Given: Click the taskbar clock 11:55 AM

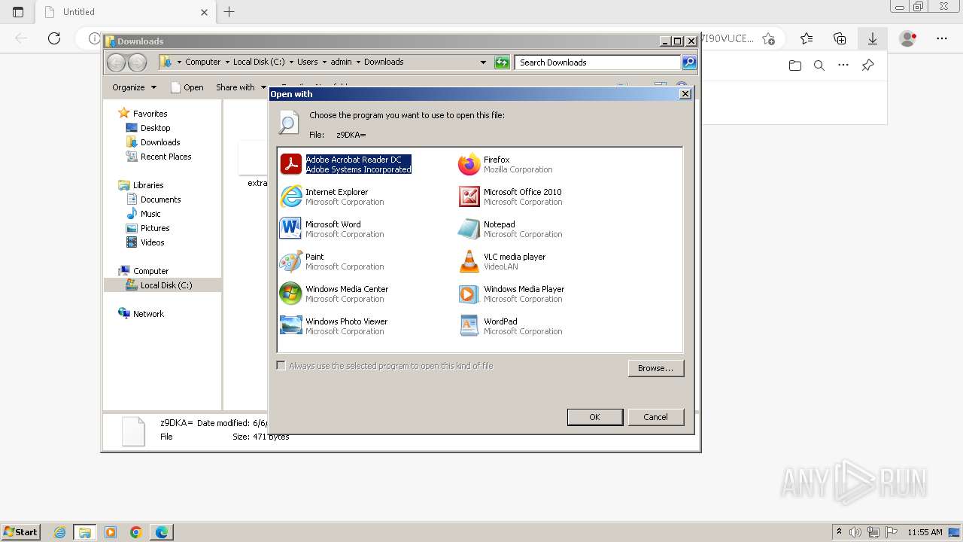Looking at the screenshot, I should (925, 532).
